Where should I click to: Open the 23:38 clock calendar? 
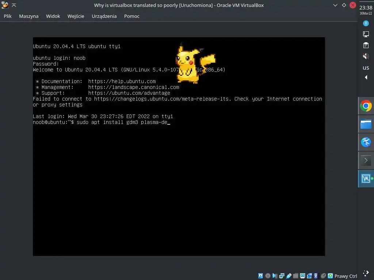366,10
